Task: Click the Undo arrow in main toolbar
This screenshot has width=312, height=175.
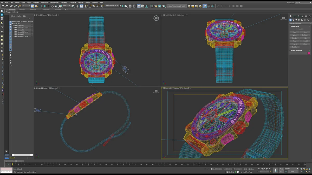Action: coord(3,6)
